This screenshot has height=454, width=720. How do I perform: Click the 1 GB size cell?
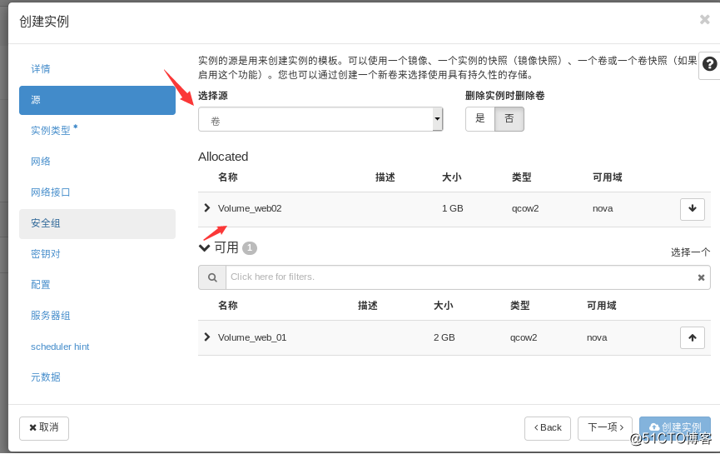pyautogui.click(x=452, y=208)
